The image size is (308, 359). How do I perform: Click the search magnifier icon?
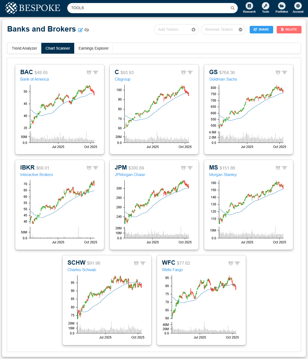tap(232, 8)
